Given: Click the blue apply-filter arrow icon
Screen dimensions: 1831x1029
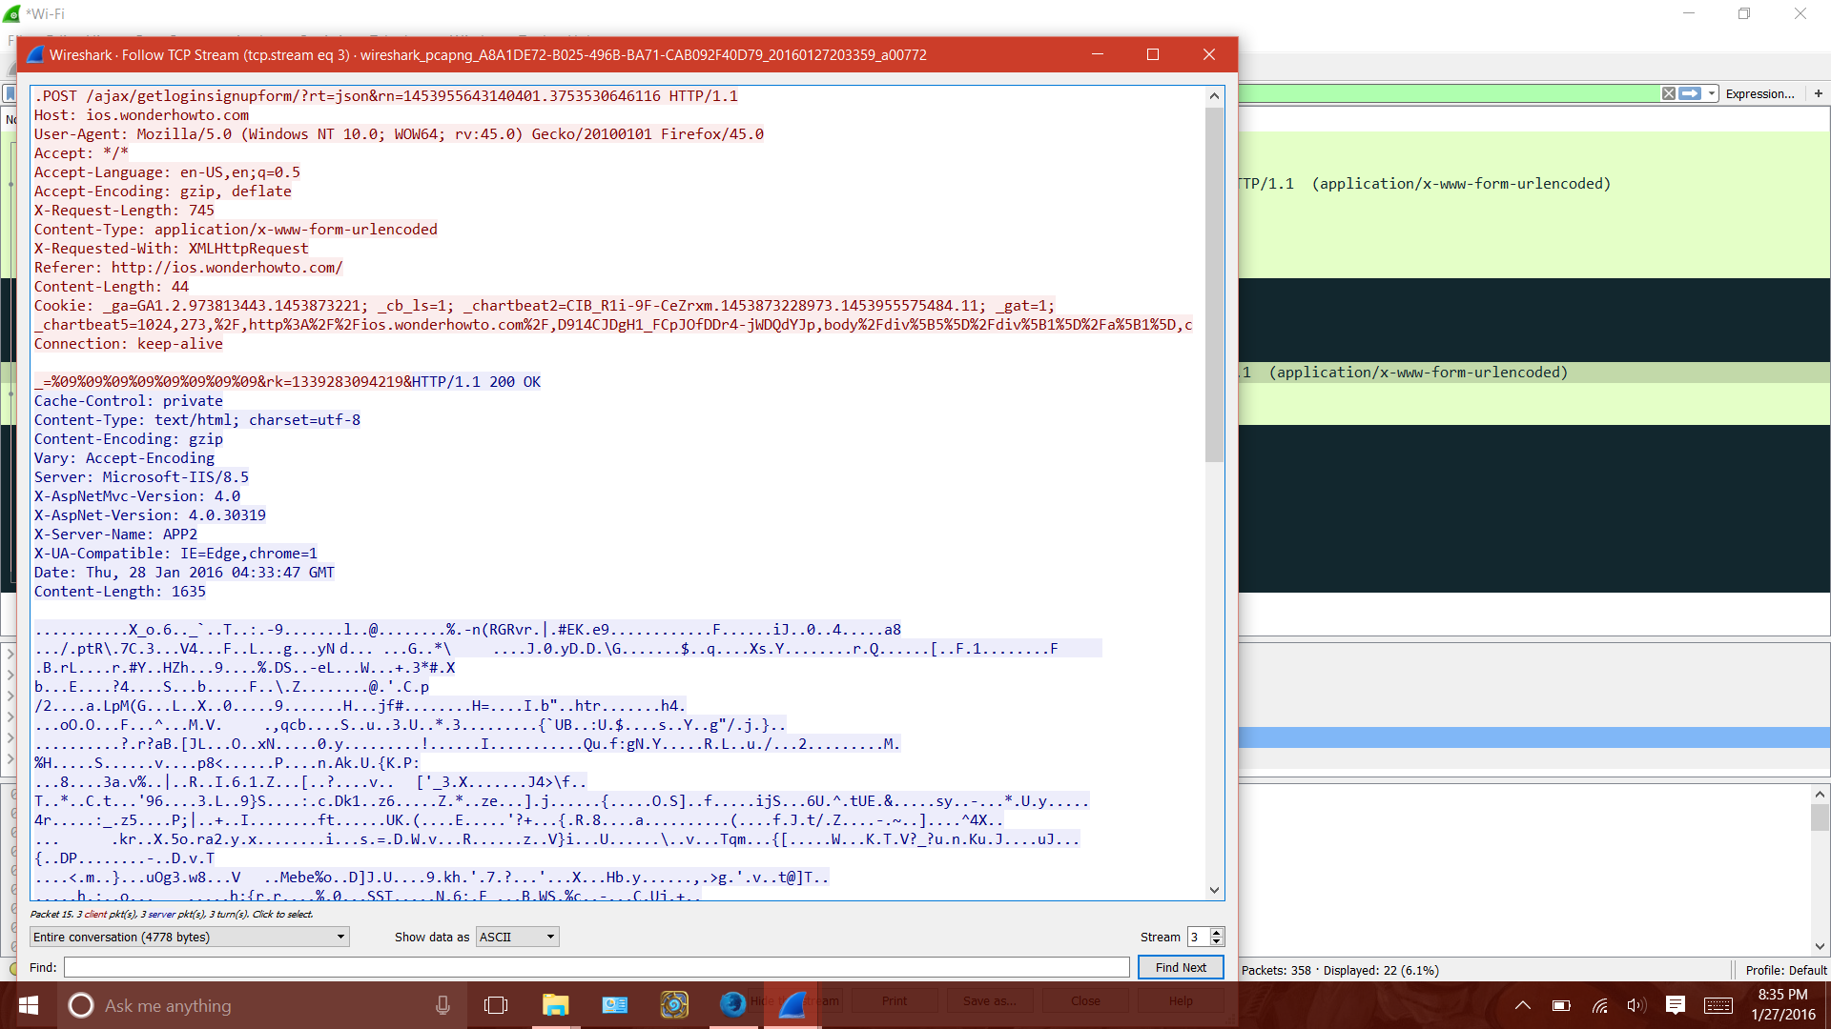Looking at the screenshot, I should 1690,92.
